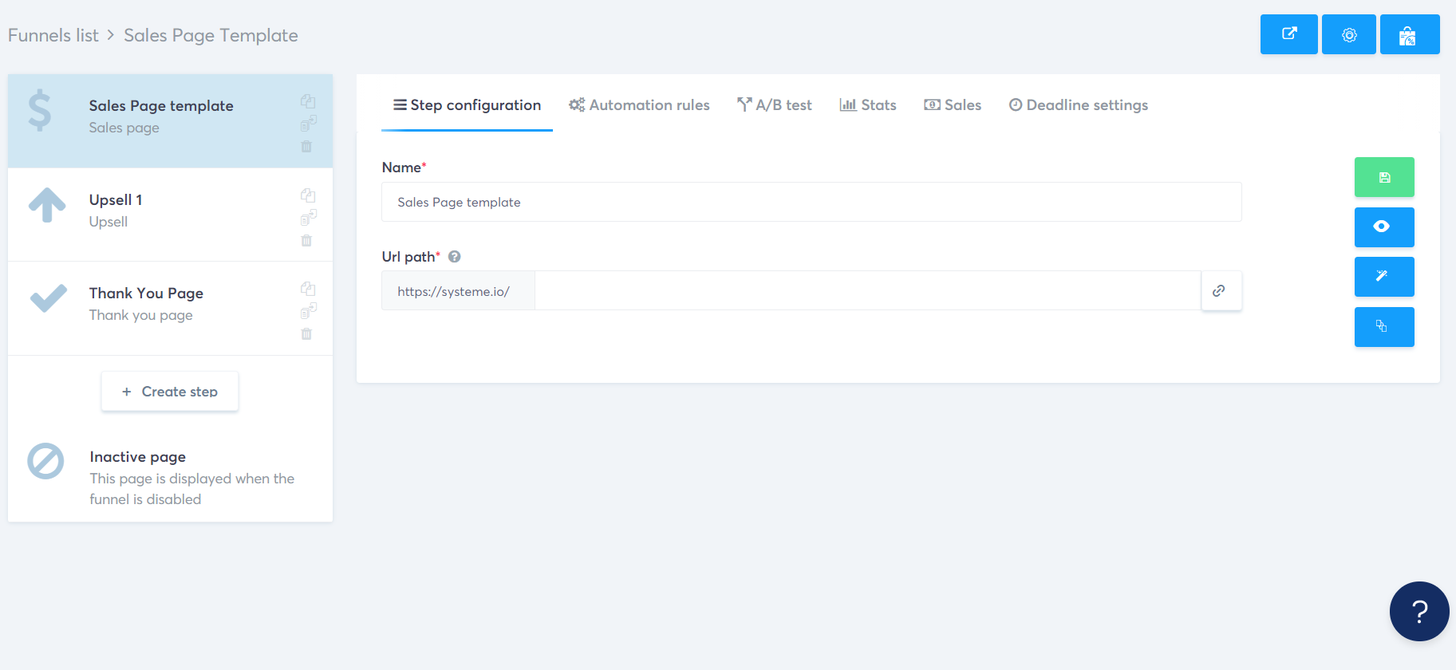Copy Thank You Page step to another funnel

308,311
